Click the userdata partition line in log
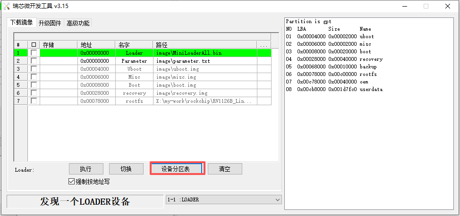Image resolution: width=460 pixels, height=216 pixels. (x=334, y=89)
